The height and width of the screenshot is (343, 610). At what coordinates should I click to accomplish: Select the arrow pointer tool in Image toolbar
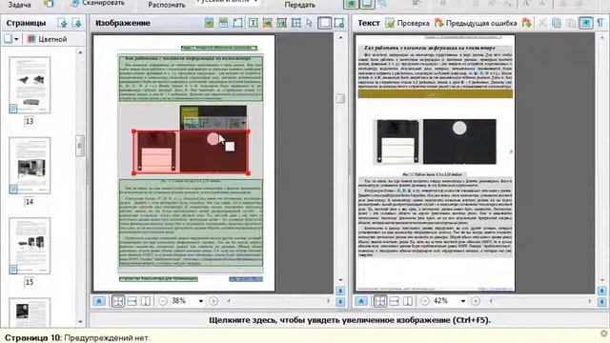pos(310,23)
